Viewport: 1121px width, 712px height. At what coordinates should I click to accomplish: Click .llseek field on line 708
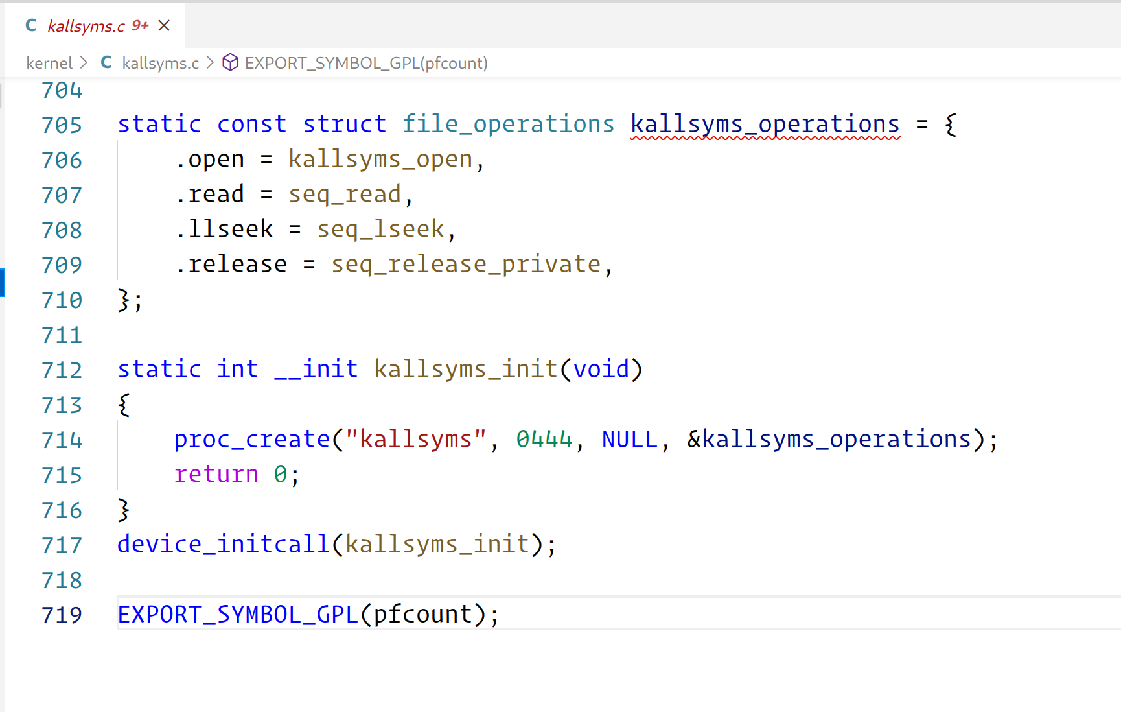click(x=224, y=229)
